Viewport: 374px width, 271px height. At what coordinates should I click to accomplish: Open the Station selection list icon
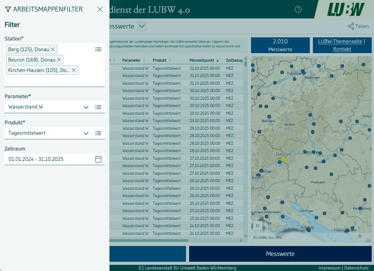click(x=98, y=49)
